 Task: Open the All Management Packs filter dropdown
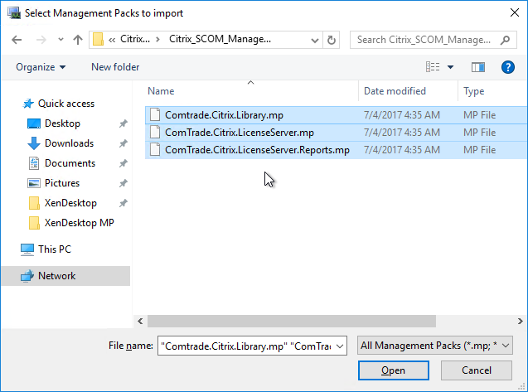click(435, 346)
